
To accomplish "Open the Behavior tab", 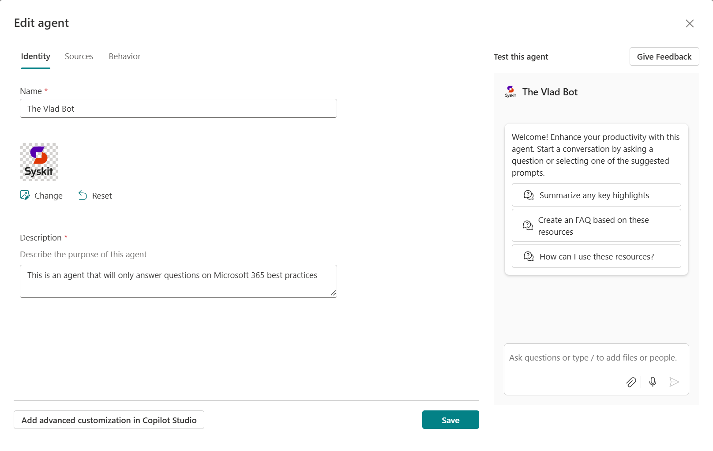I will pos(124,56).
